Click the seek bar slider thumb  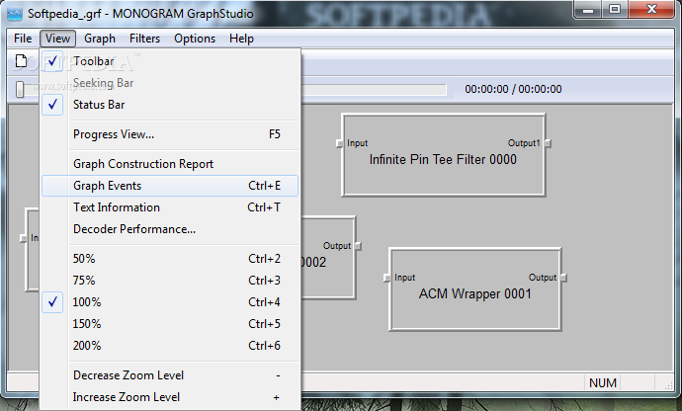(x=20, y=89)
